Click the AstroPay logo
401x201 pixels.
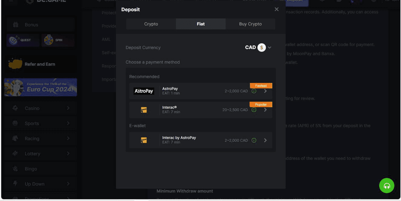[144, 91]
